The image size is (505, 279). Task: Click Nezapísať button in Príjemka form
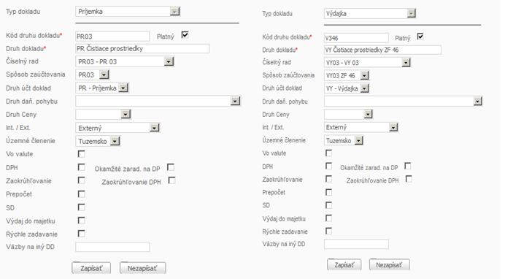click(143, 268)
